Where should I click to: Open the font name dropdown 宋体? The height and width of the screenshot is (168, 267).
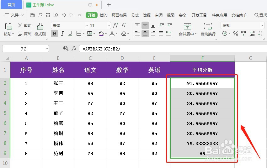87,25
